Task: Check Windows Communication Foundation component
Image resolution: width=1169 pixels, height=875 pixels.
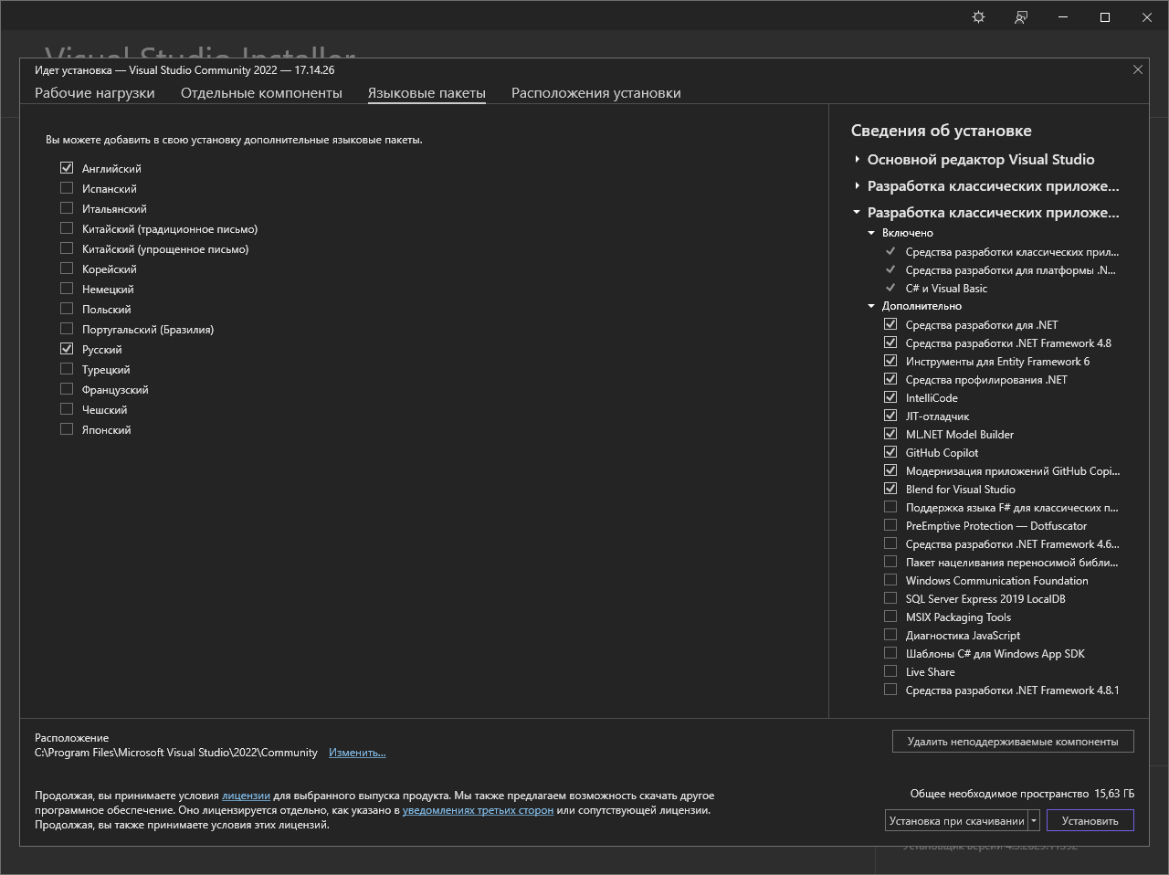Action: [x=890, y=580]
